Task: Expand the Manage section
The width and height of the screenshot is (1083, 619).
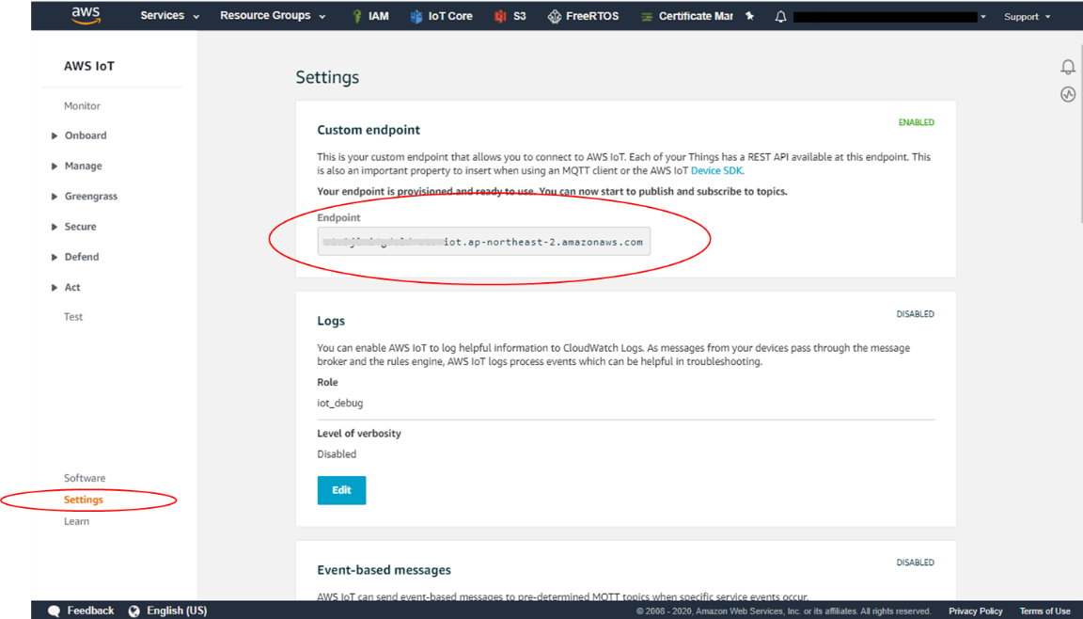Action: point(83,166)
